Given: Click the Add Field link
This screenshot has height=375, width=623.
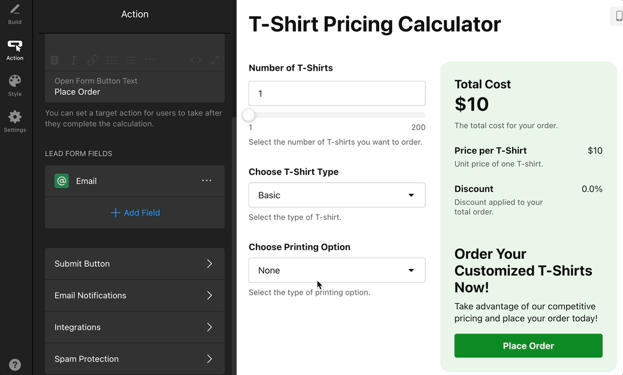Looking at the screenshot, I should click(135, 213).
